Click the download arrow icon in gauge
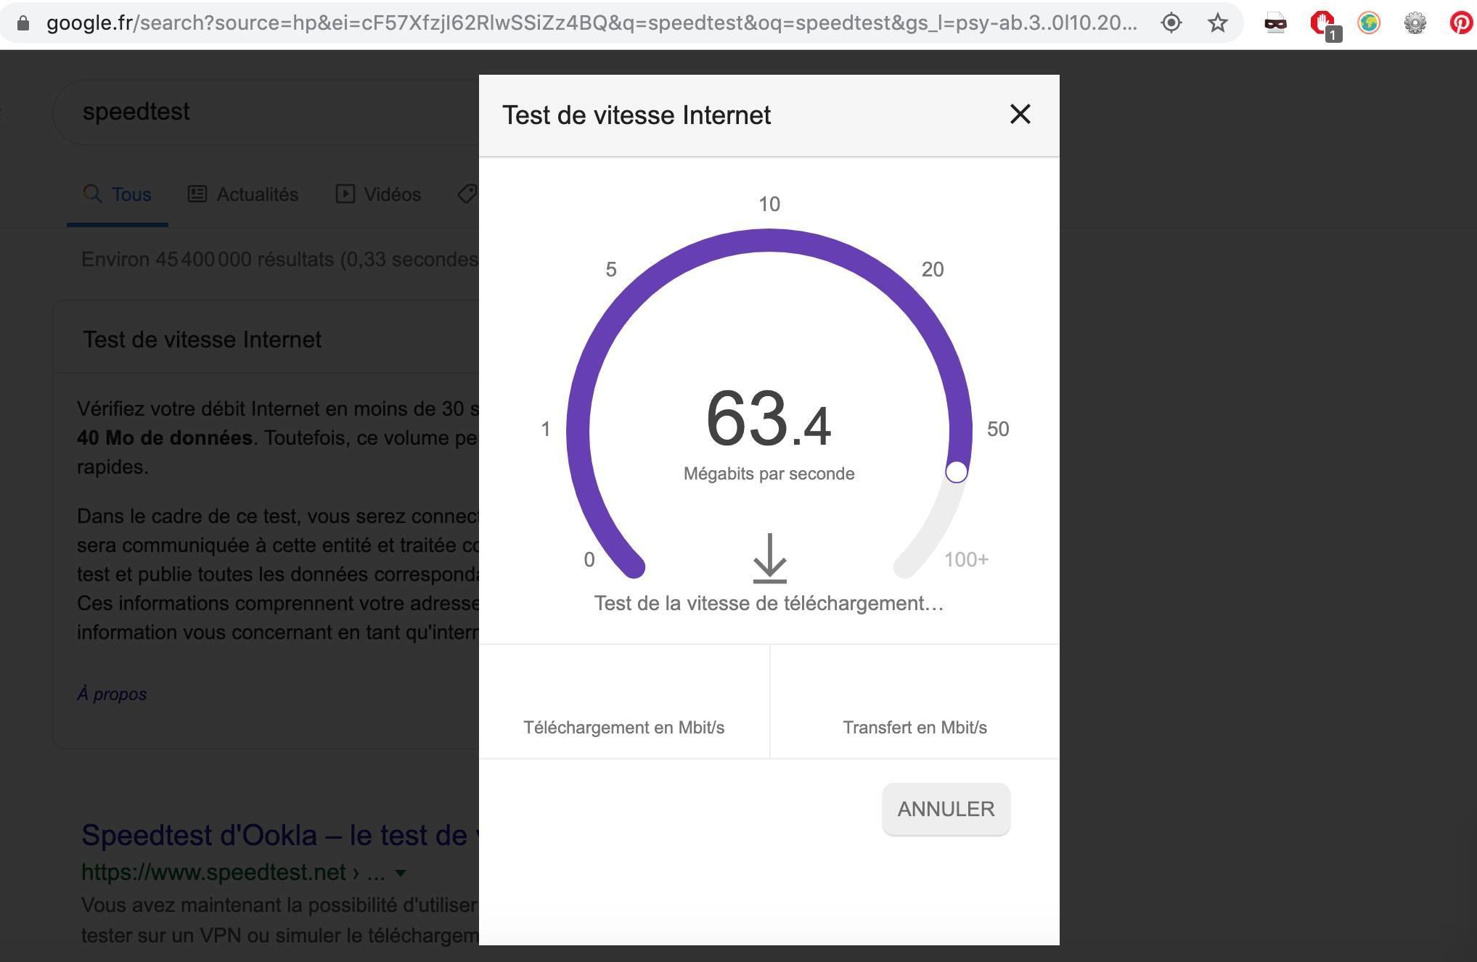 pyautogui.click(x=769, y=559)
